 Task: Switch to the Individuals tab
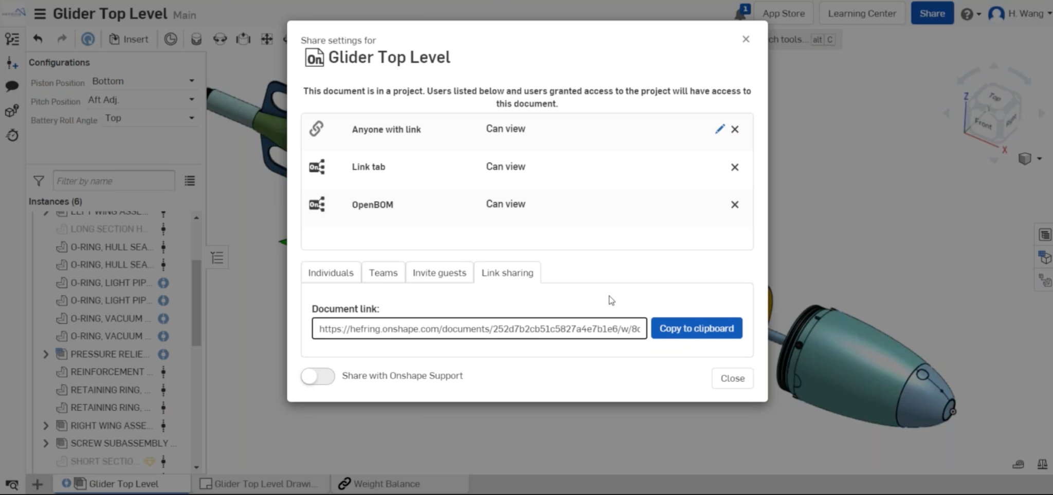pyautogui.click(x=331, y=273)
